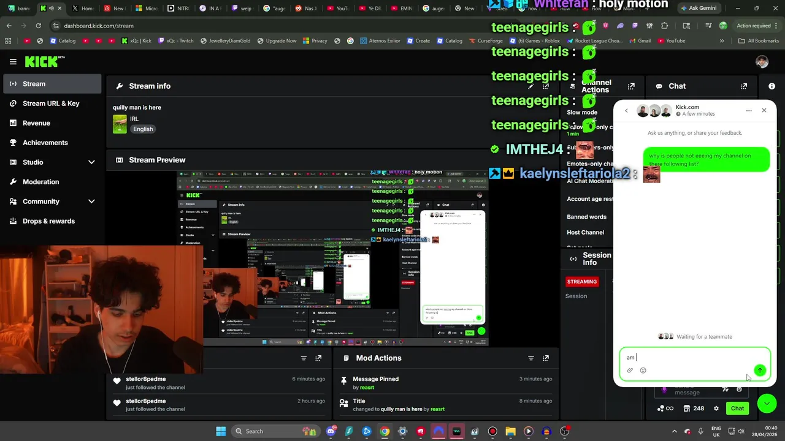Click the Slow mode setting
Screen dimensions: 785x441
click(582, 113)
